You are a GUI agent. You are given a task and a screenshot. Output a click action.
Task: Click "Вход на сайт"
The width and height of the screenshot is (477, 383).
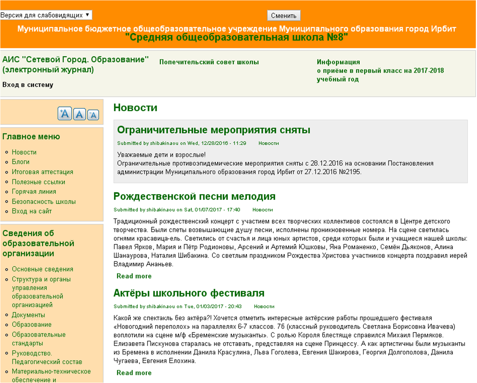tap(31, 211)
